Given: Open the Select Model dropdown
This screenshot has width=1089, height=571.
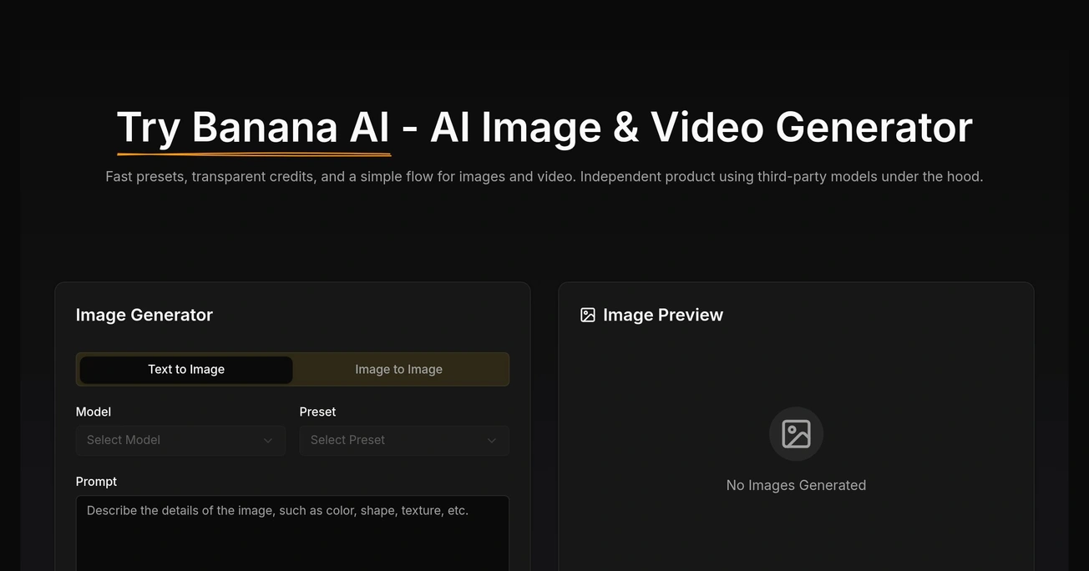Looking at the screenshot, I should (x=180, y=440).
